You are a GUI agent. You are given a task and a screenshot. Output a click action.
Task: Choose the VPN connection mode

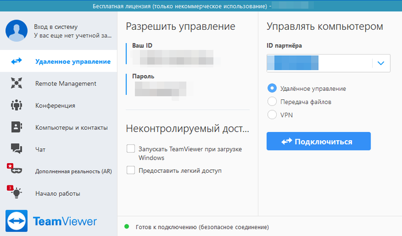(272, 115)
